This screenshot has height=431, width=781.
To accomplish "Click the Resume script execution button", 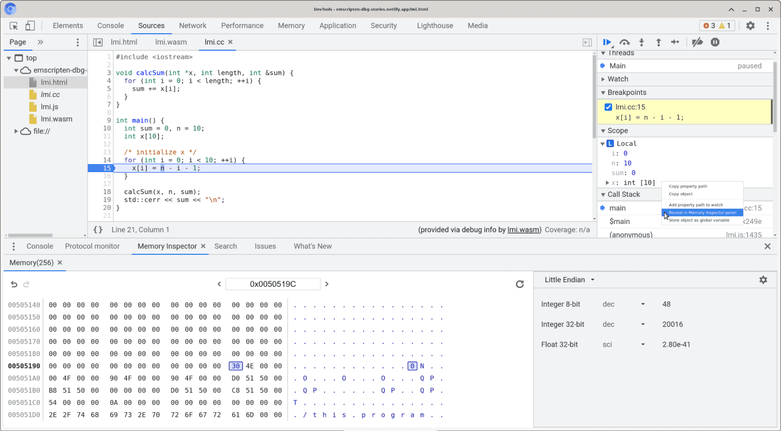I will pyautogui.click(x=608, y=42).
